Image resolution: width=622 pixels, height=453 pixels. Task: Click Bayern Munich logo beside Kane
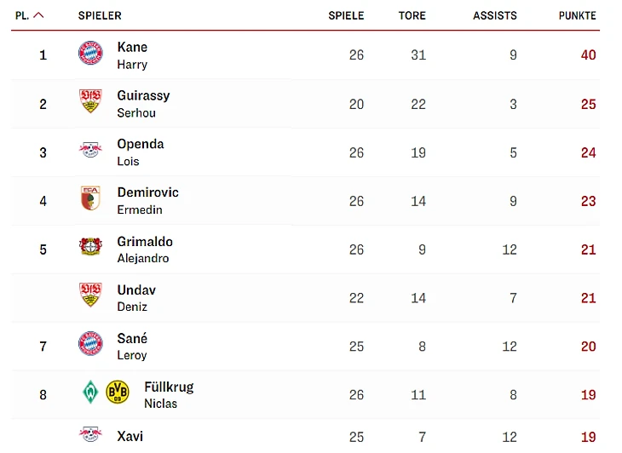point(90,54)
